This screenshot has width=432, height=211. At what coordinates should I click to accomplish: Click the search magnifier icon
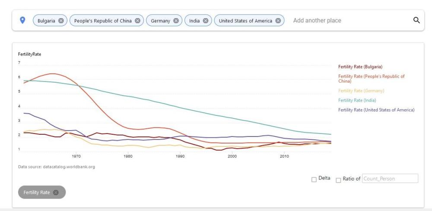pos(416,20)
